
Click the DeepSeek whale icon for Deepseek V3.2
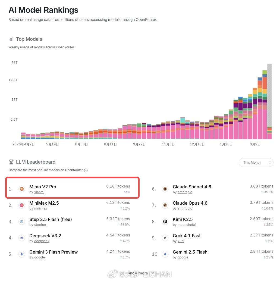point(22,238)
